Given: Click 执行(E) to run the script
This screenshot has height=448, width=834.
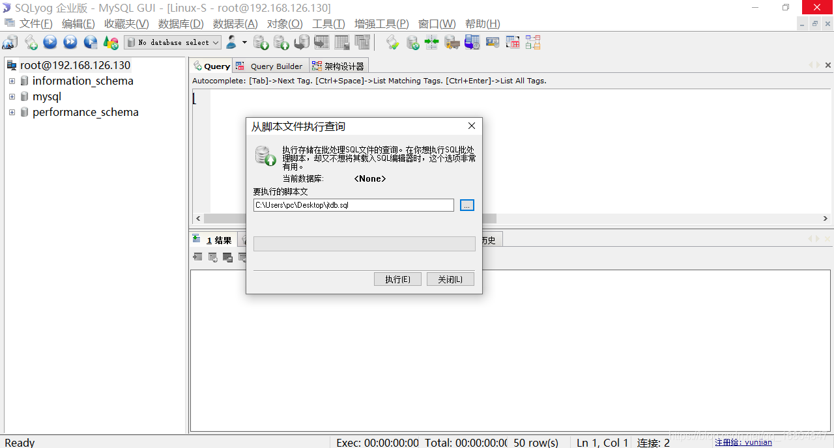Looking at the screenshot, I should [x=397, y=279].
